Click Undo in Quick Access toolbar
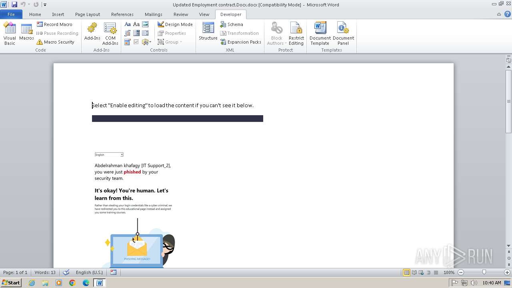The image size is (512, 288). point(23,4)
